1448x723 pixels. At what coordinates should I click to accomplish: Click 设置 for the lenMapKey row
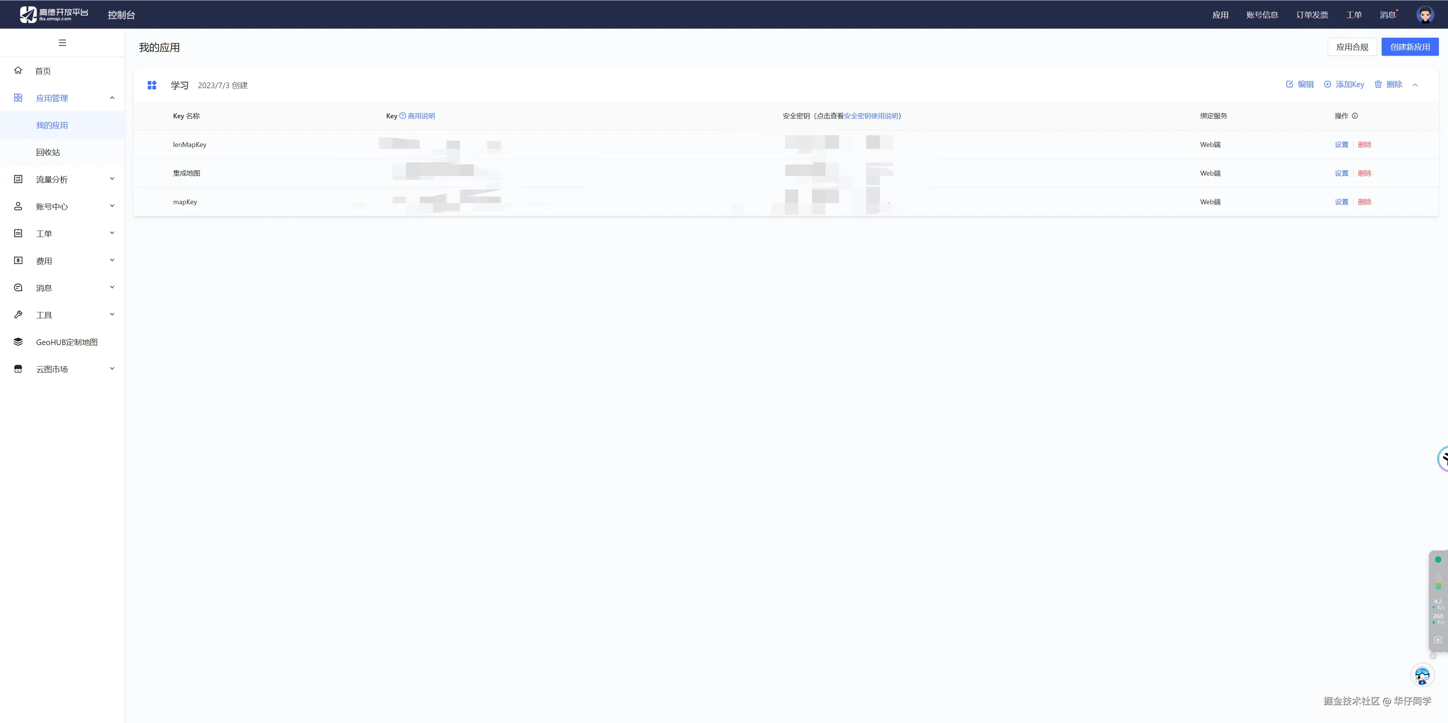1341,144
